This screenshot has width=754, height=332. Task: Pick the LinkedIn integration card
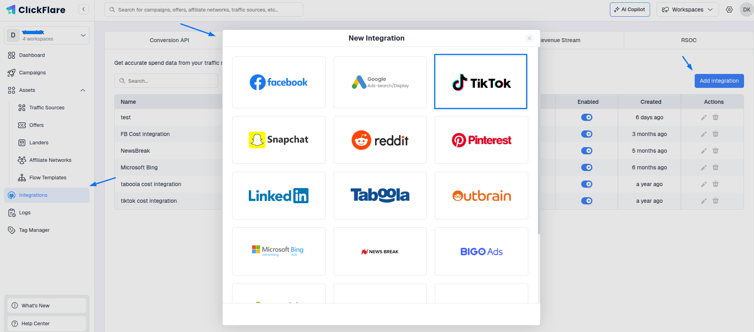pos(279,196)
